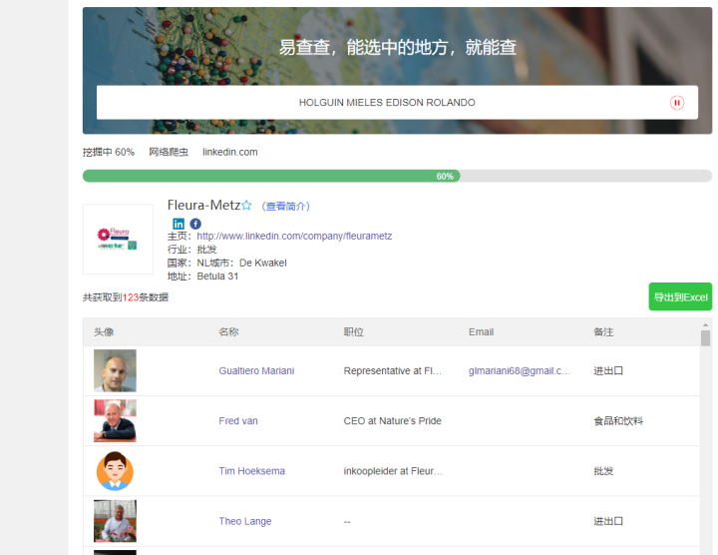Export results with 导出到Excel button

680,297
